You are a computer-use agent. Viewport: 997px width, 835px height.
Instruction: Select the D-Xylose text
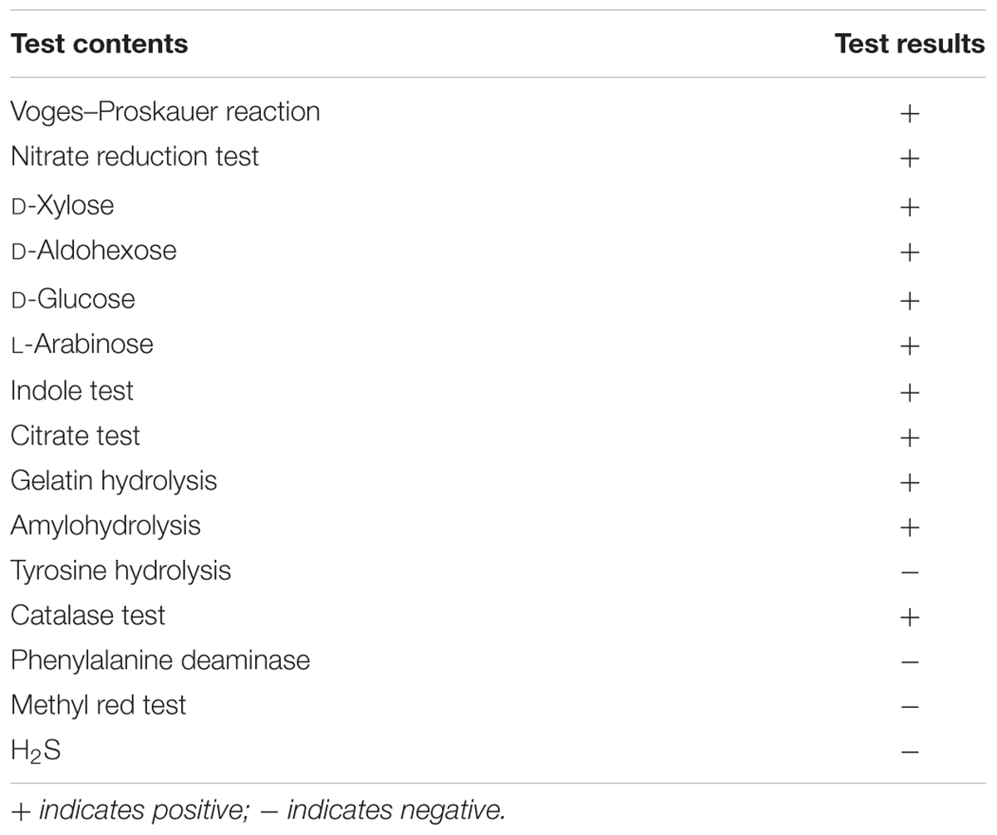point(62,205)
